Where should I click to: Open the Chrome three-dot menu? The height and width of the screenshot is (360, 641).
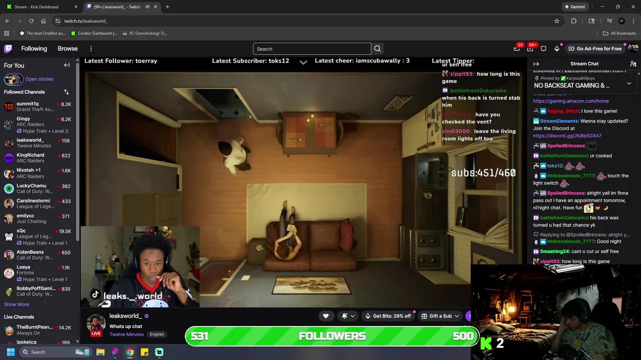(633, 21)
